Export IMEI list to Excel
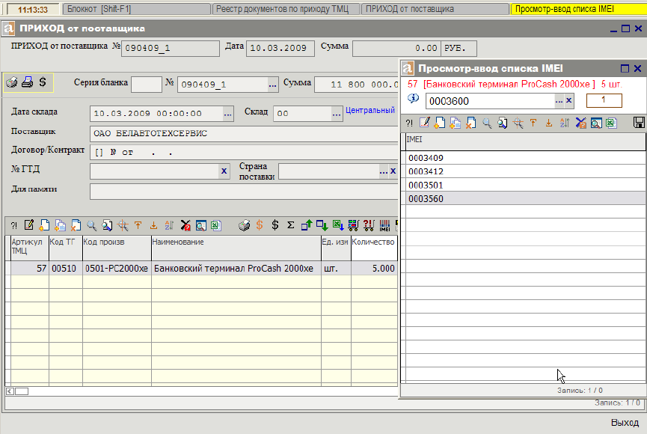This screenshot has height=434, width=647. tap(612, 123)
